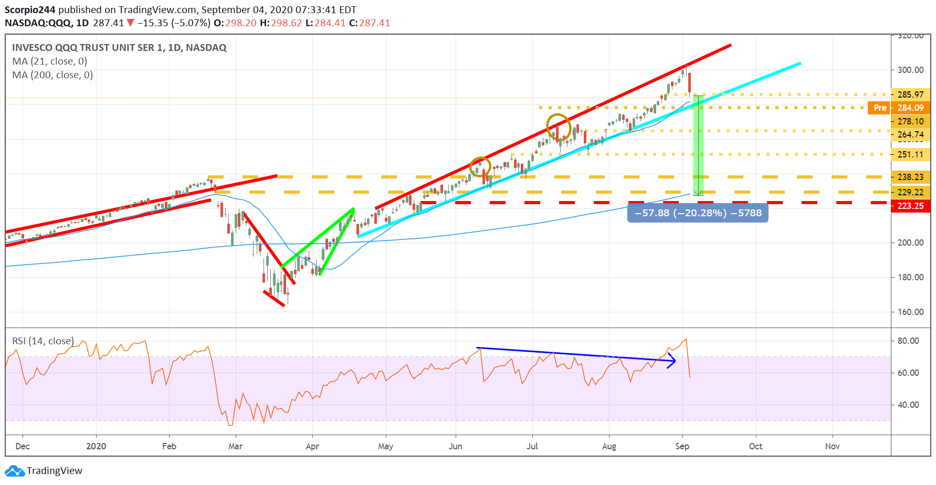The height and width of the screenshot is (485, 936).
Task: Click the Sep label on time axis
Action: coord(682,446)
